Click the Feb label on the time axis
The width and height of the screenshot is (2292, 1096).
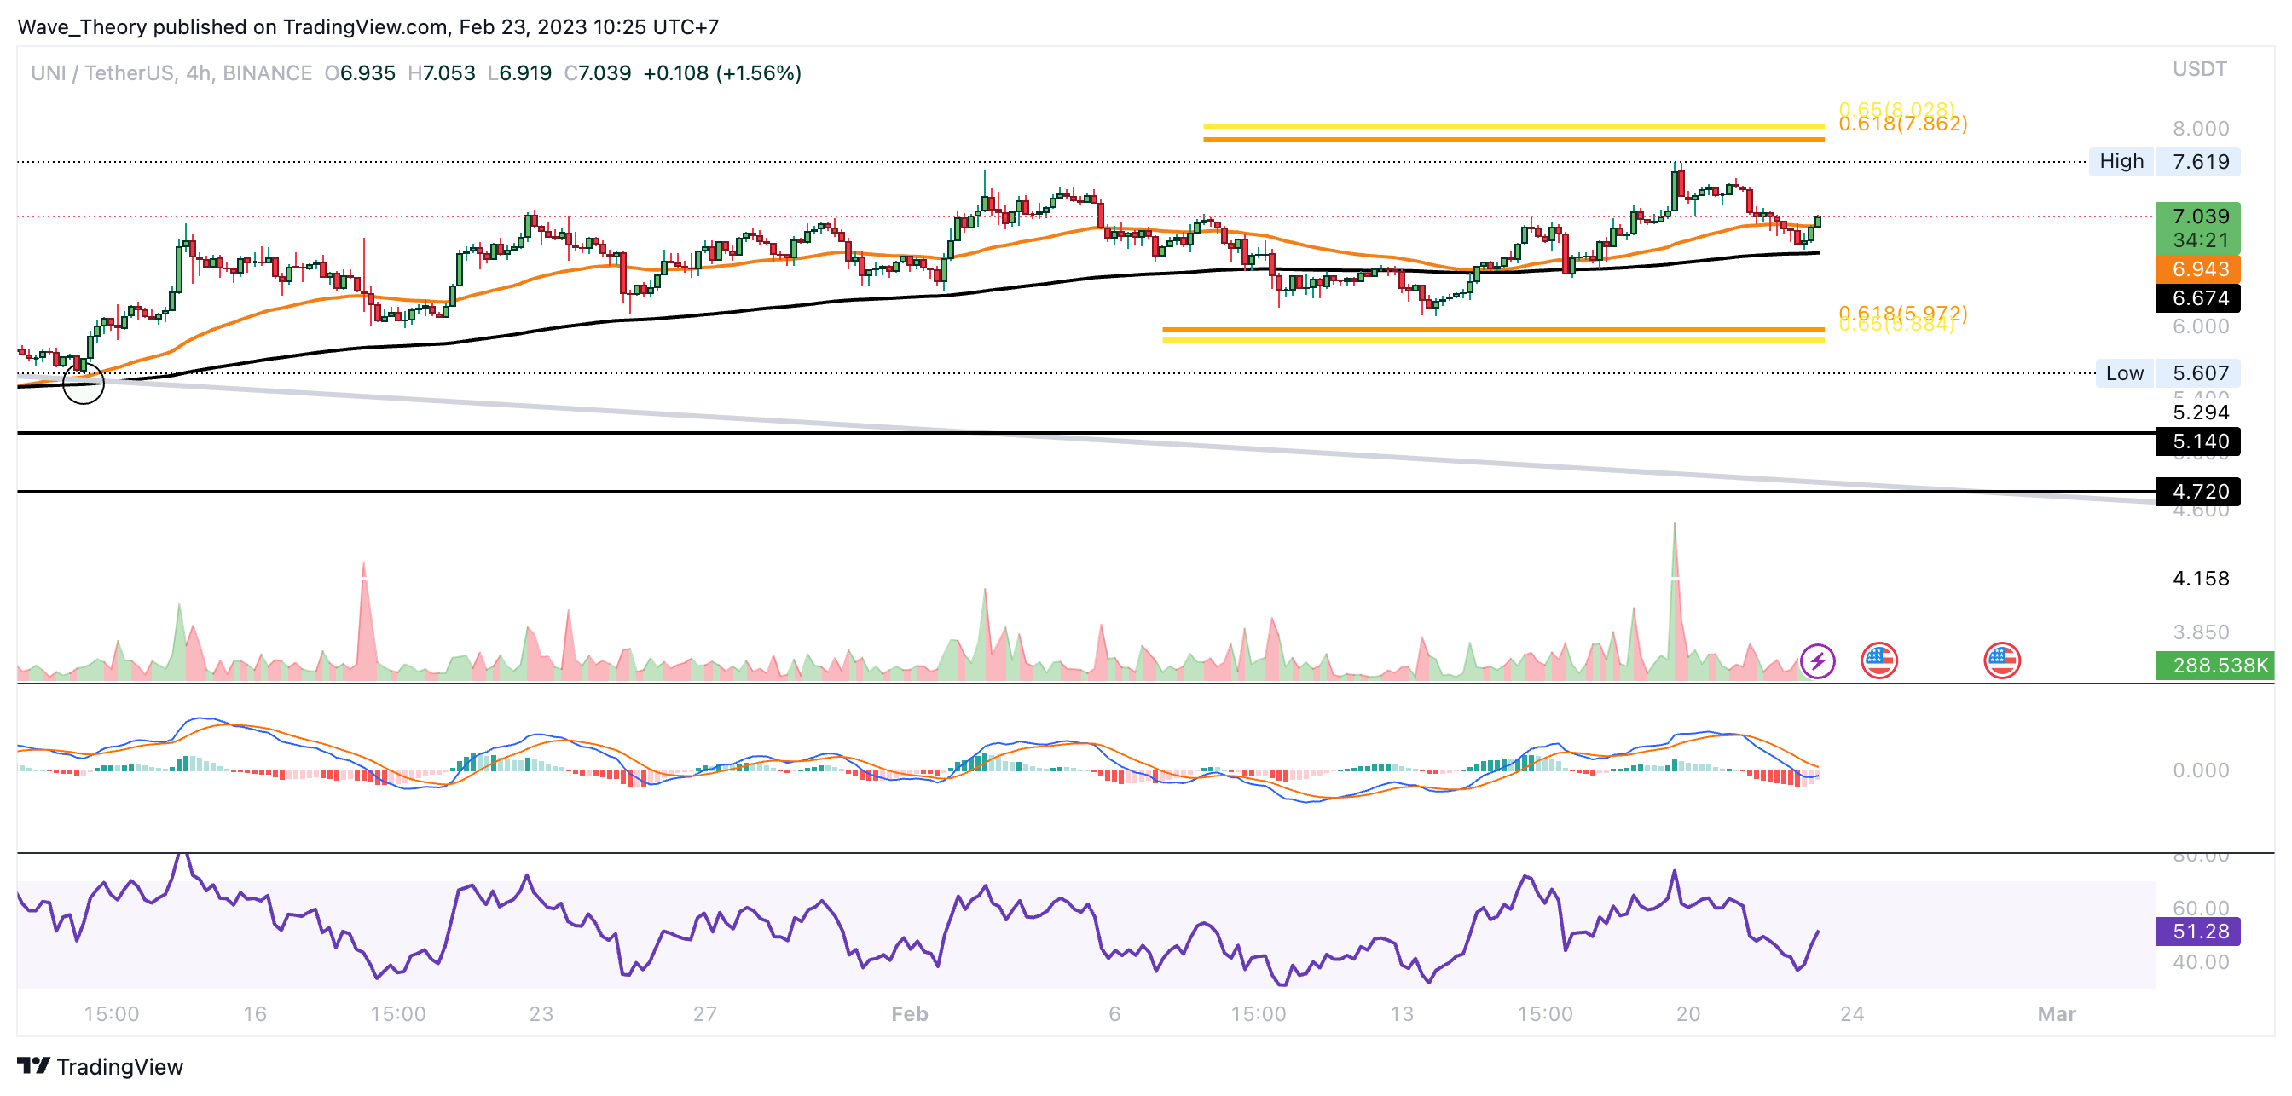[909, 1014]
